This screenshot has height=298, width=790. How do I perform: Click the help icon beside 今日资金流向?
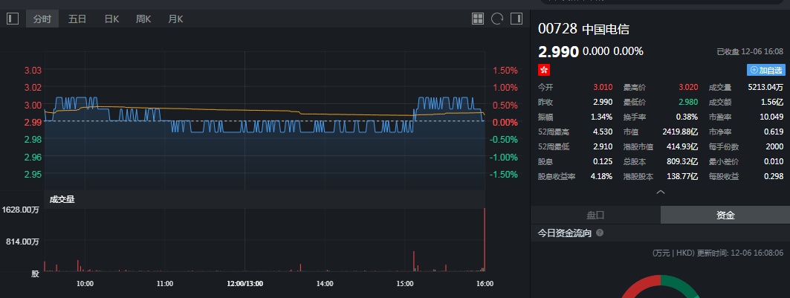coord(600,233)
